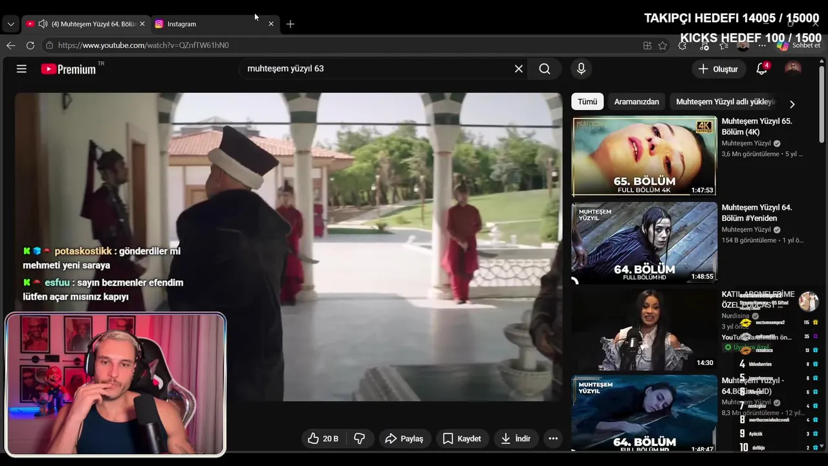Open new browser tab
This screenshot has height=466, width=828.
pos(290,24)
